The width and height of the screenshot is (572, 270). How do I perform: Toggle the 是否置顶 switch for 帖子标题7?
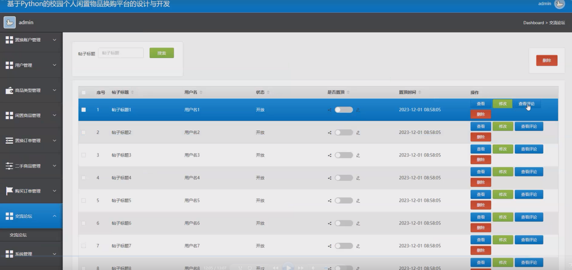[x=344, y=245]
